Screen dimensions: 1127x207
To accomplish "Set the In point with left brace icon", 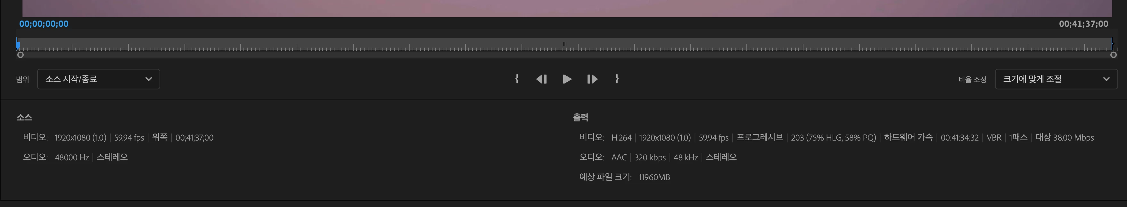I will (x=517, y=79).
